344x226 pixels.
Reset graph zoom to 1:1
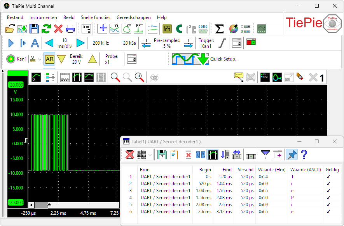click(x=139, y=77)
